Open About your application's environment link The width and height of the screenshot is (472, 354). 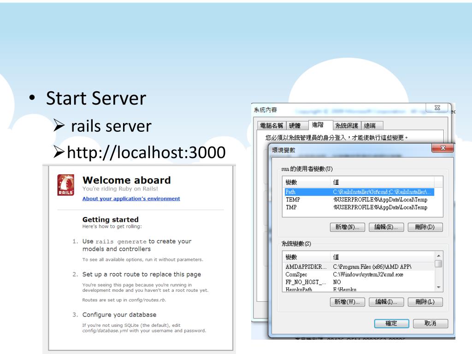click(131, 199)
